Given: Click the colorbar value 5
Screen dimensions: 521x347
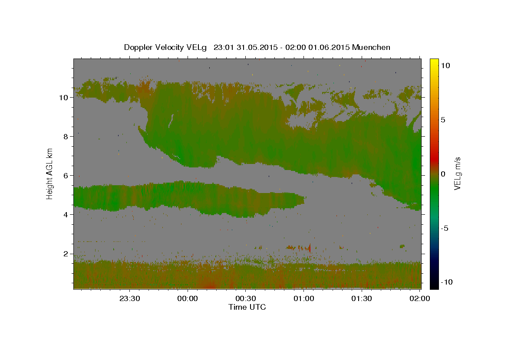Looking at the screenshot, I should 443,120.
